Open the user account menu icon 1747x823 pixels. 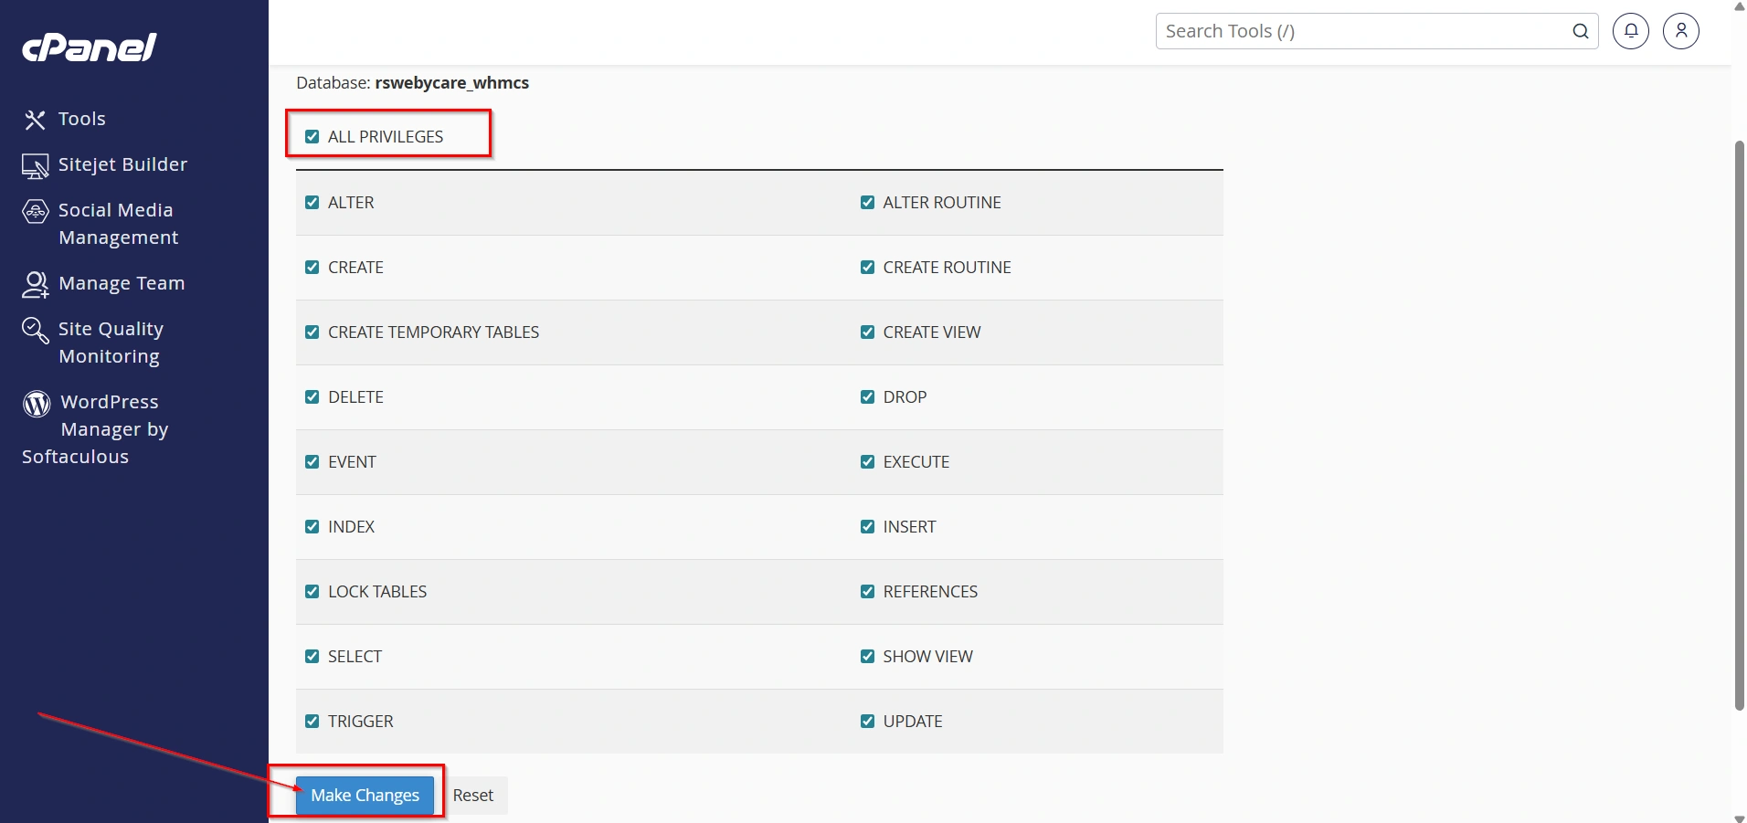[1681, 31]
